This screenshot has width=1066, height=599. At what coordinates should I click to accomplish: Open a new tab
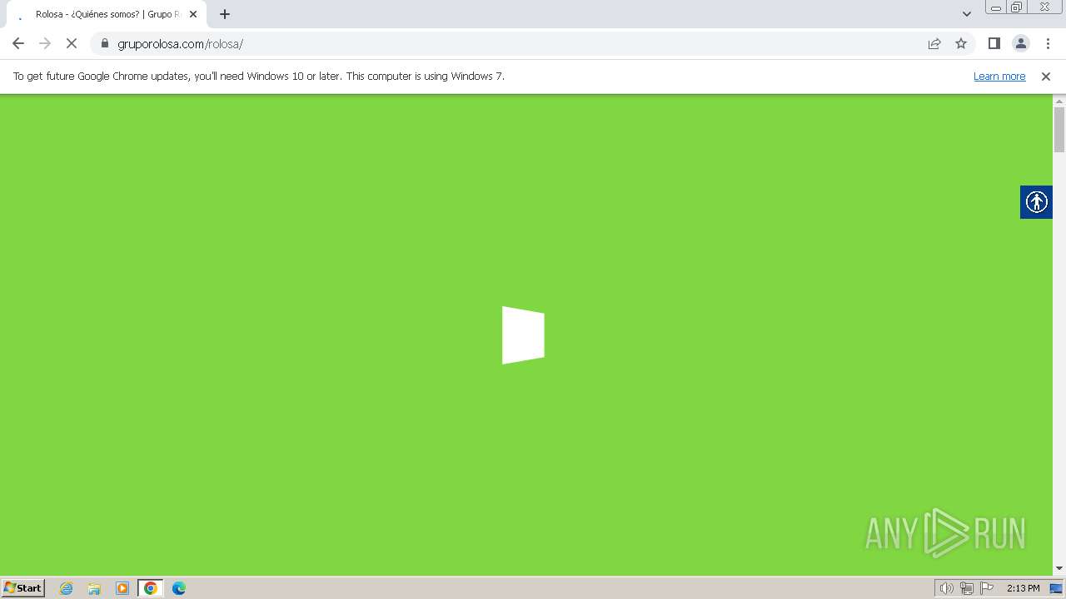pos(225,14)
